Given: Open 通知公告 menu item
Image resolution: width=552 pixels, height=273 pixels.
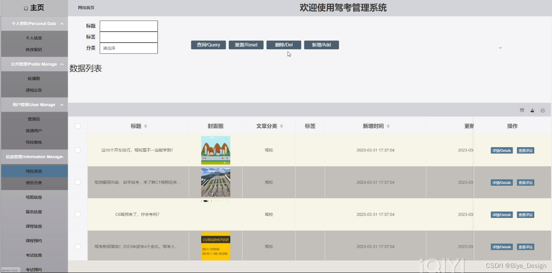Looking at the screenshot, I should click(34, 90).
